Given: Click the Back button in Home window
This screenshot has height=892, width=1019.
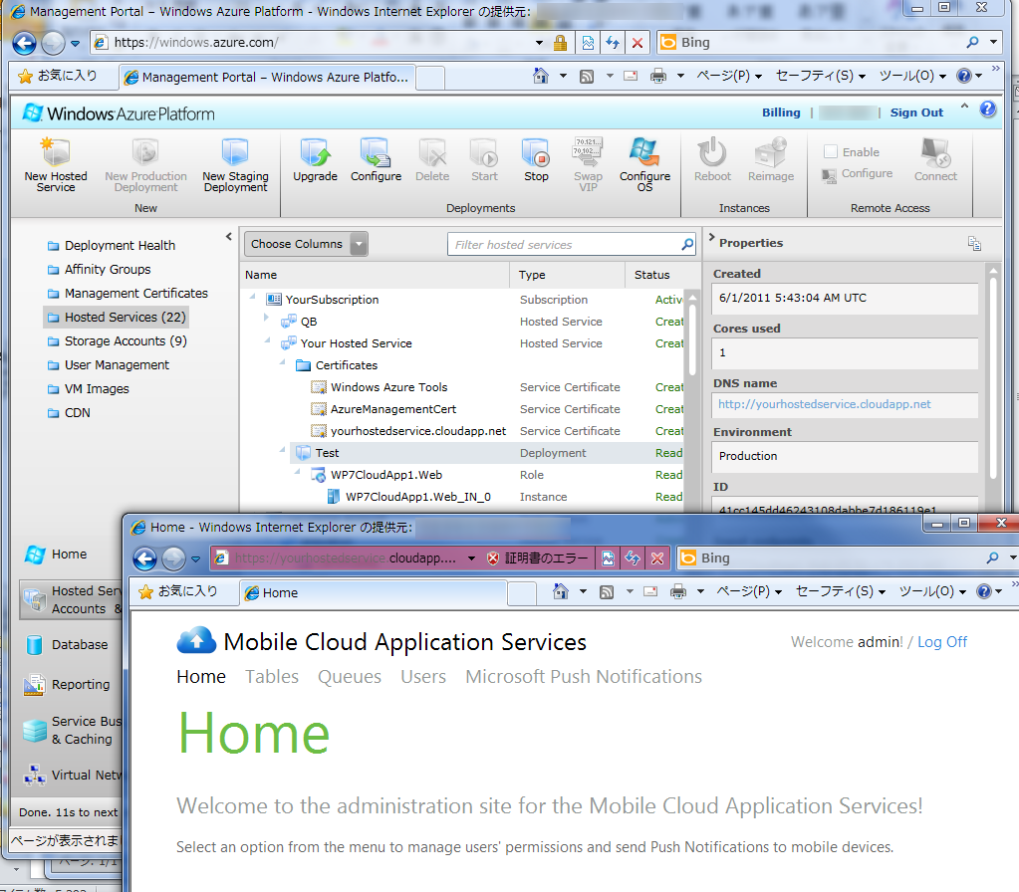Looking at the screenshot, I should coord(144,558).
